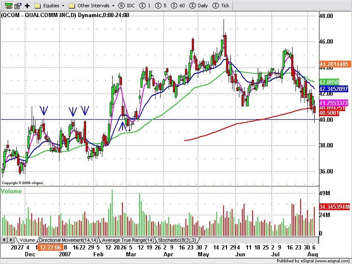
Task: Open the Stochastic(8(3),3) tab
Action: 177,240
